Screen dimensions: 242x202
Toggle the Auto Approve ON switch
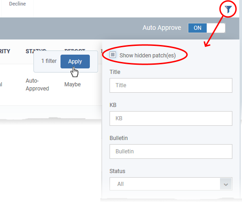point(207,28)
